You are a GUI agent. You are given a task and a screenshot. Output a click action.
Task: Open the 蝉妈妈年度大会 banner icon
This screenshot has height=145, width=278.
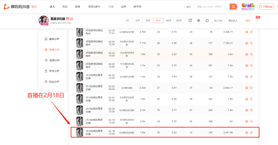(248, 6)
